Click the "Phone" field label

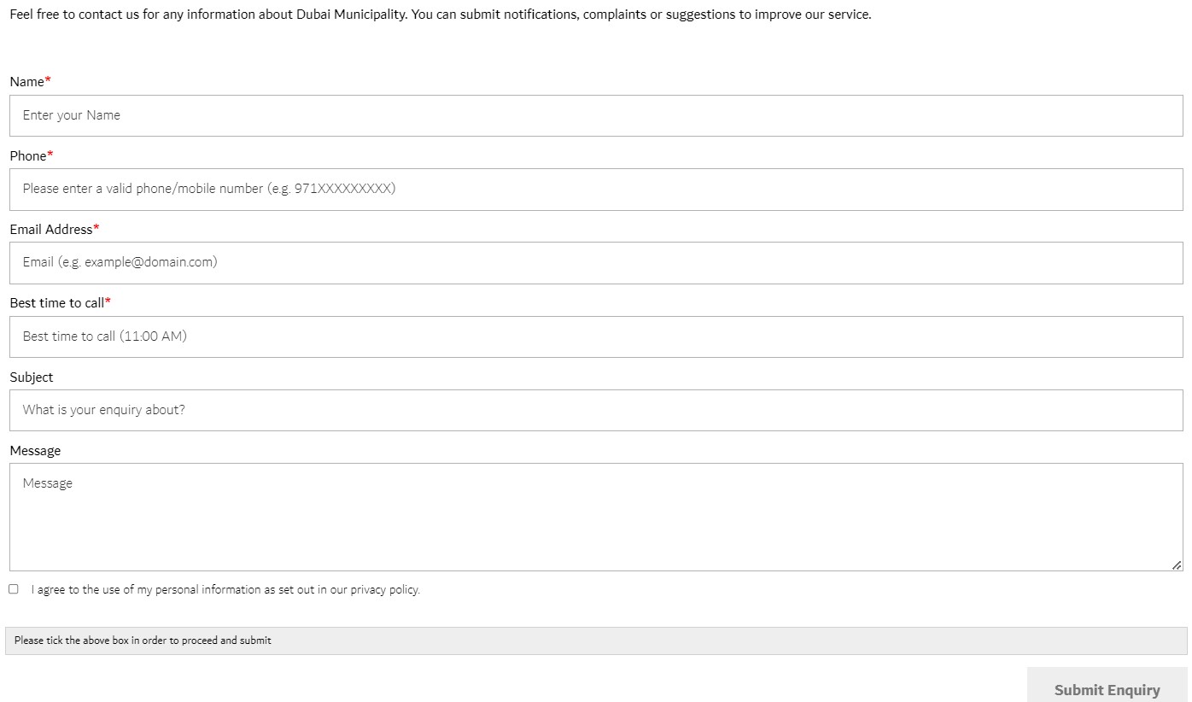point(28,155)
